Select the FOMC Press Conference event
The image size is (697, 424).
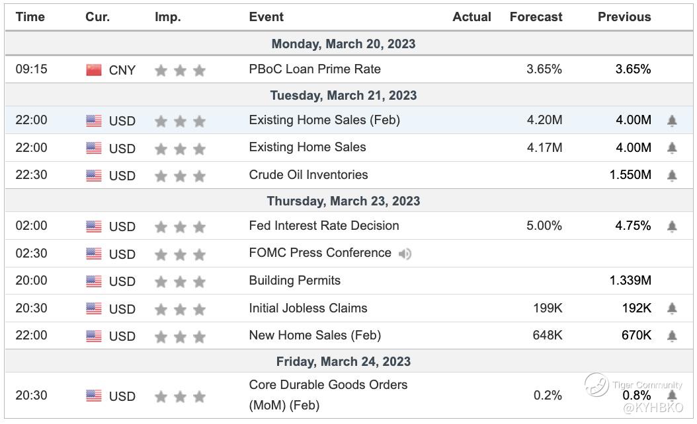[x=320, y=253]
